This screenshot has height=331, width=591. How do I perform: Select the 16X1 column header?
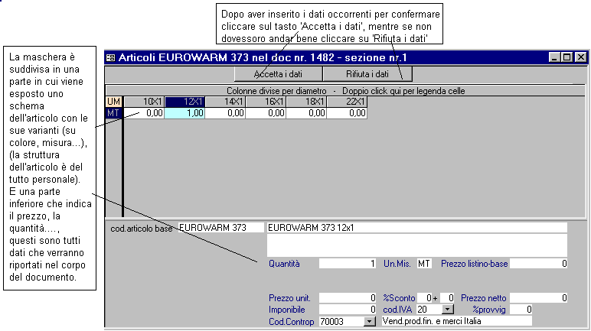[x=266, y=102]
